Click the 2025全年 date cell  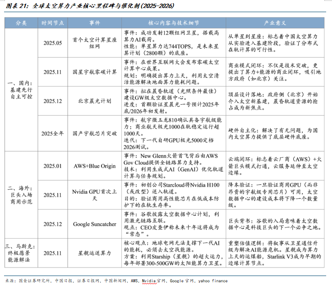coord(53,134)
